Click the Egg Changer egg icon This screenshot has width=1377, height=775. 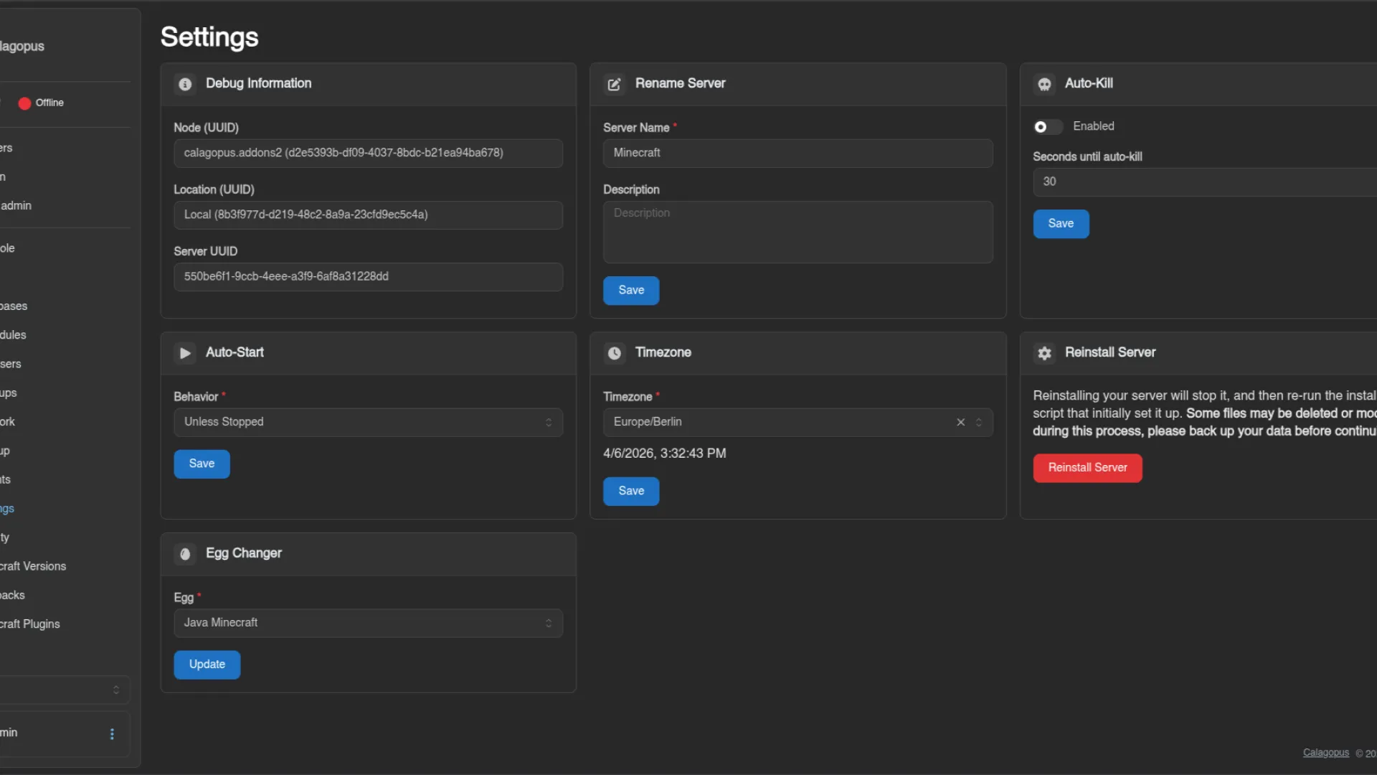point(185,554)
